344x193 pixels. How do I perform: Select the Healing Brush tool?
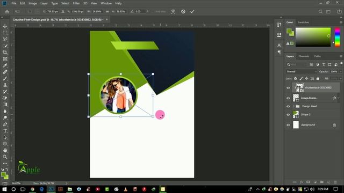(x=5, y=72)
